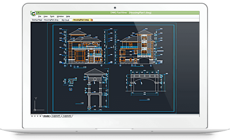Viewport: 230px width, 140px height.
Task: Open the Window menu
Action: point(60,17)
